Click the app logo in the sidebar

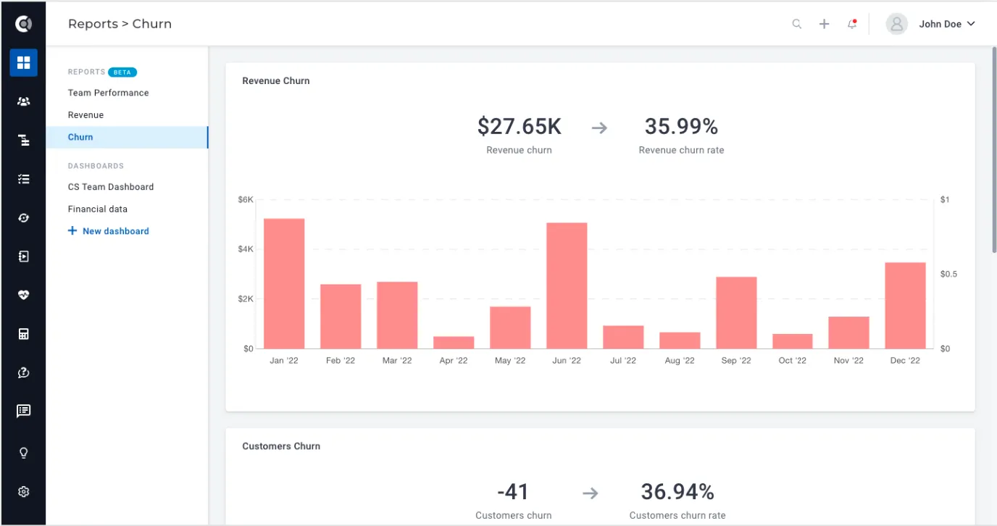click(x=23, y=24)
